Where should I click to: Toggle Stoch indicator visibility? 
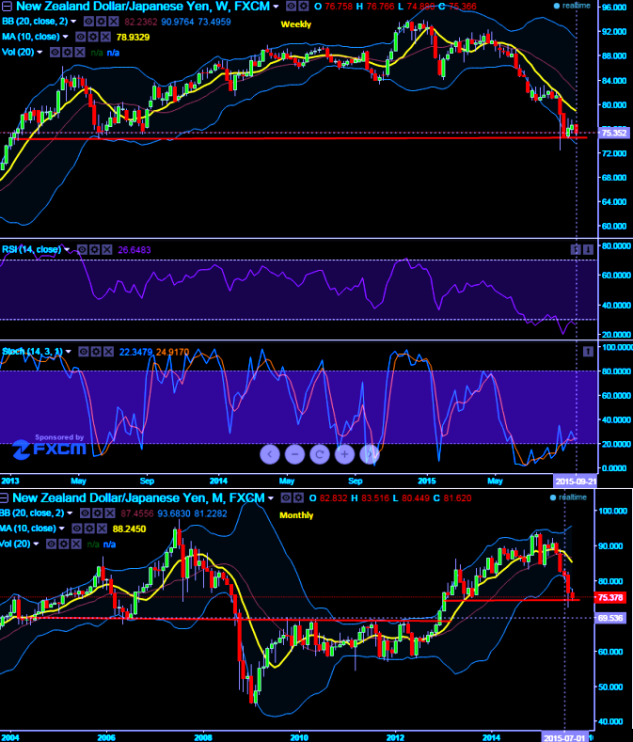[x=84, y=351]
